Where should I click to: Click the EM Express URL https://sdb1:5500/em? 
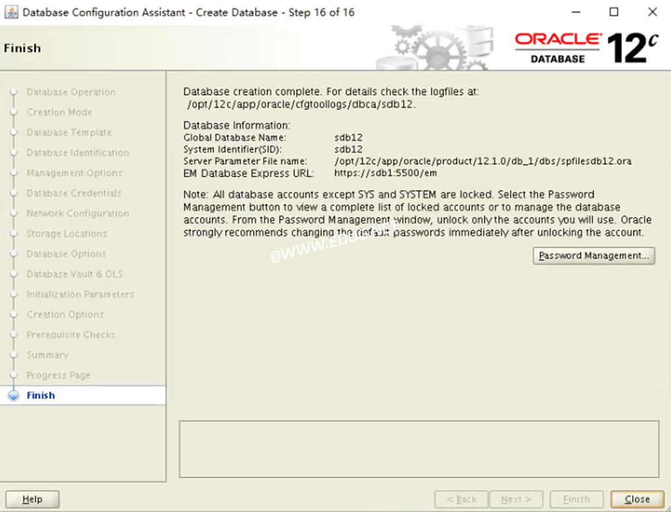tap(386, 173)
